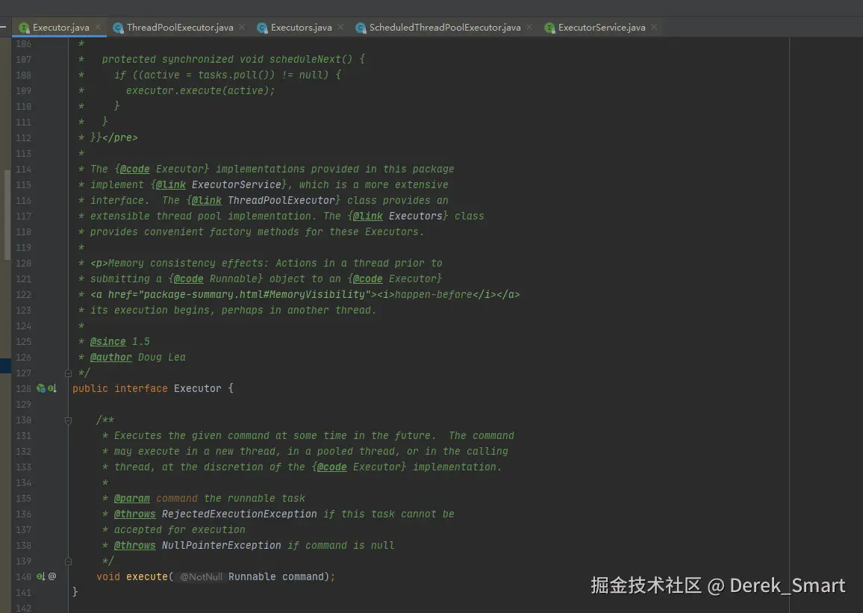Click line number 128 in the gutter
The width and height of the screenshot is (863, 613).
point(23,388)
